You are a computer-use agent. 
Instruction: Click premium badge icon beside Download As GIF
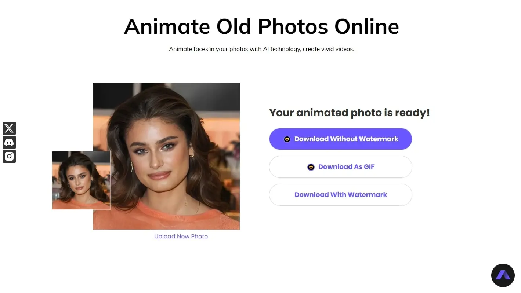311,167
